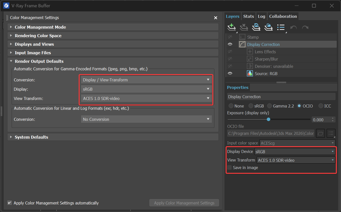Select the Gamma 2.2 radio option
Screen dimensions: 341x212
coord(270,106)
